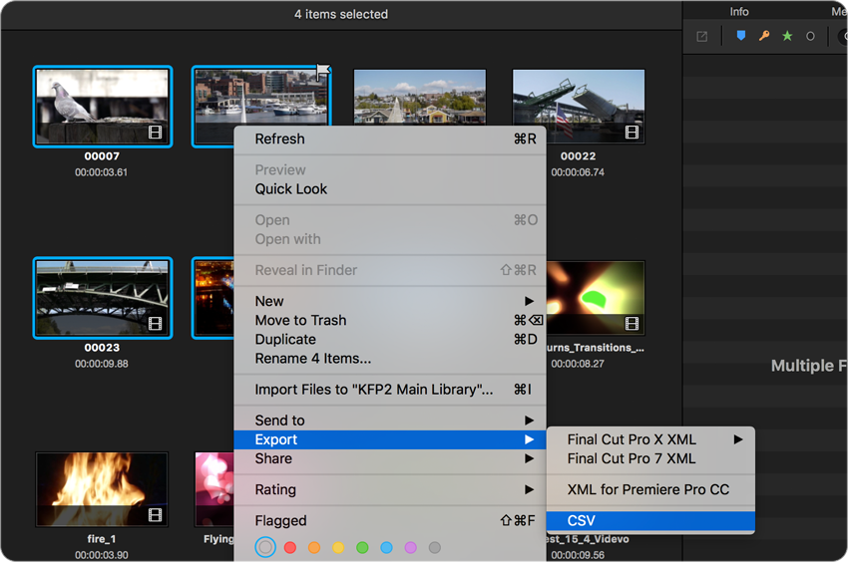Select the neighborhood aerial view thumbnail
This screenshot has height=562, width=848.
tap(420, 97)
